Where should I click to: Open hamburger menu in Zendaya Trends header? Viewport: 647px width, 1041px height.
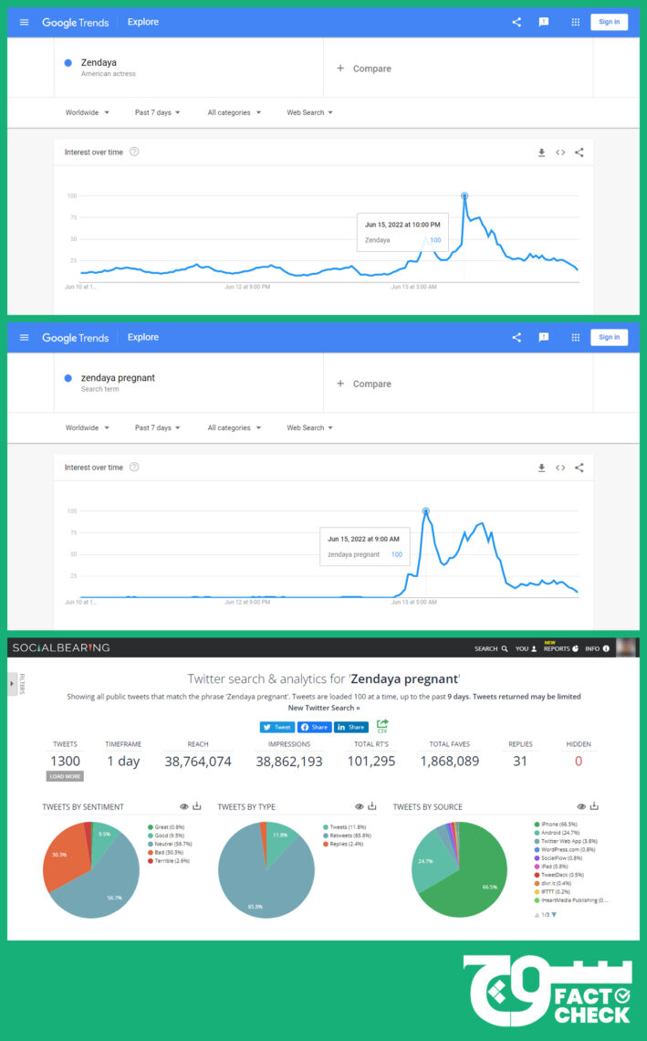tap(24, 22)
